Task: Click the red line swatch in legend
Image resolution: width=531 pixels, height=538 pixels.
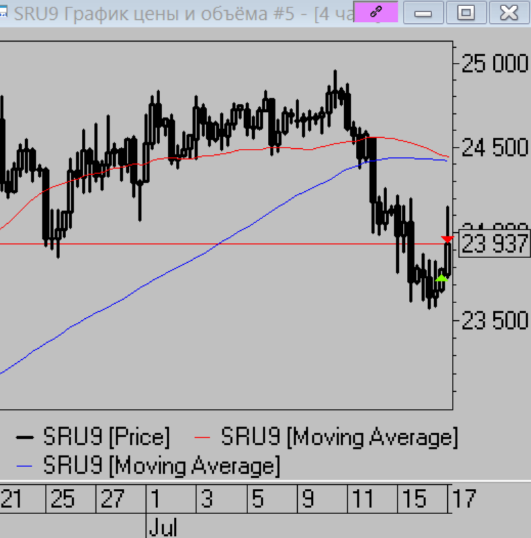Action: (x=204, y=437)
